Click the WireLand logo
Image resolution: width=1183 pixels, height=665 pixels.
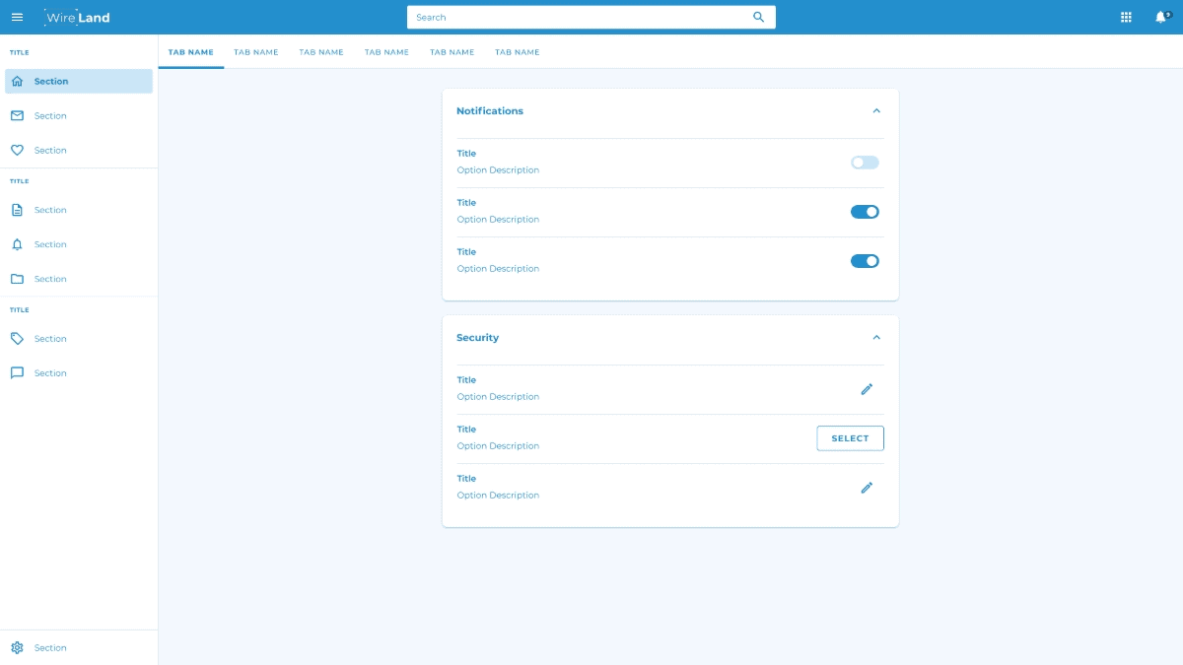78,17
